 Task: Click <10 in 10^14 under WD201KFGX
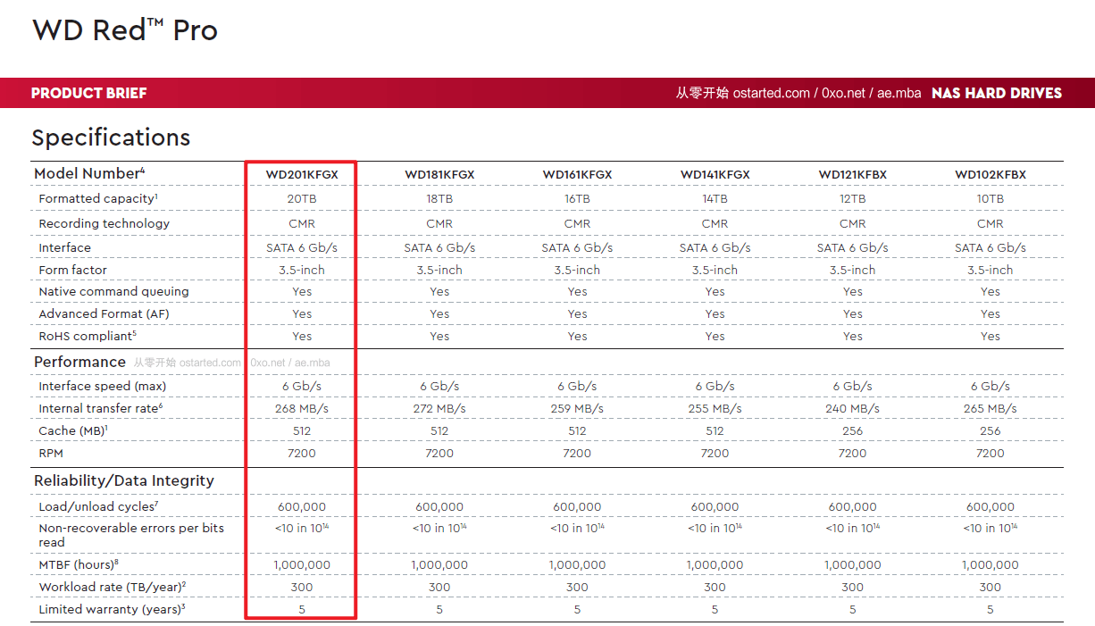[x=302, y=528]
